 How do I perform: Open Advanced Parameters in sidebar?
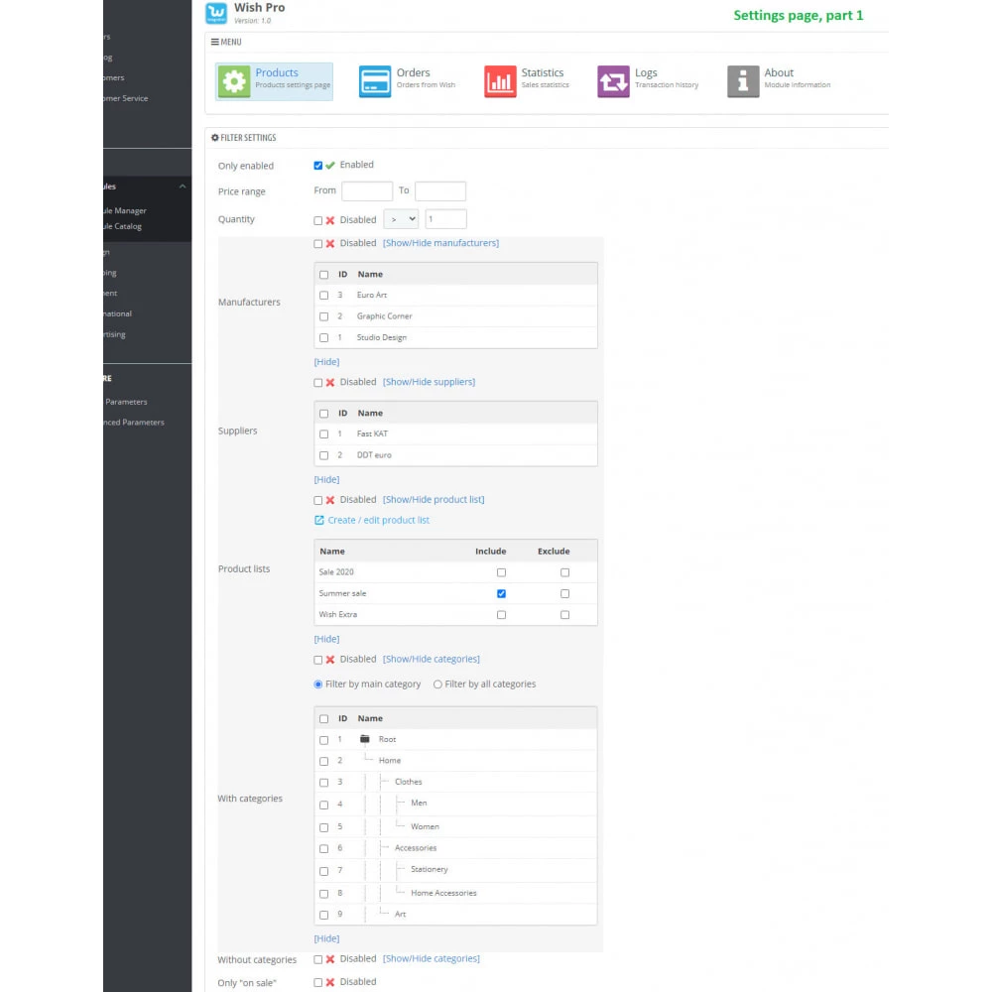[x=134, y=422]
